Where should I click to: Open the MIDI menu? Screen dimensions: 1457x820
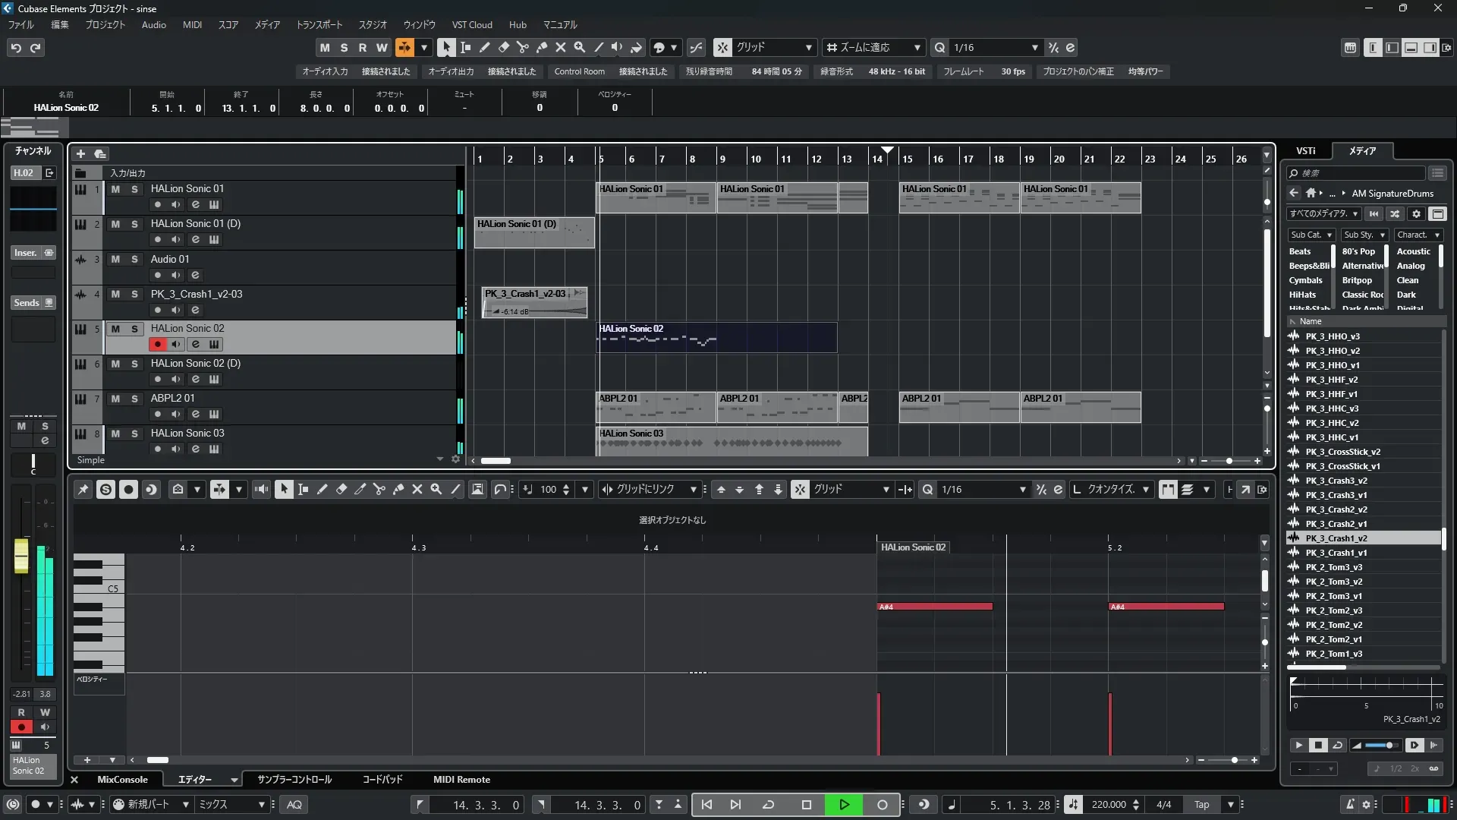tap(192, 24)
